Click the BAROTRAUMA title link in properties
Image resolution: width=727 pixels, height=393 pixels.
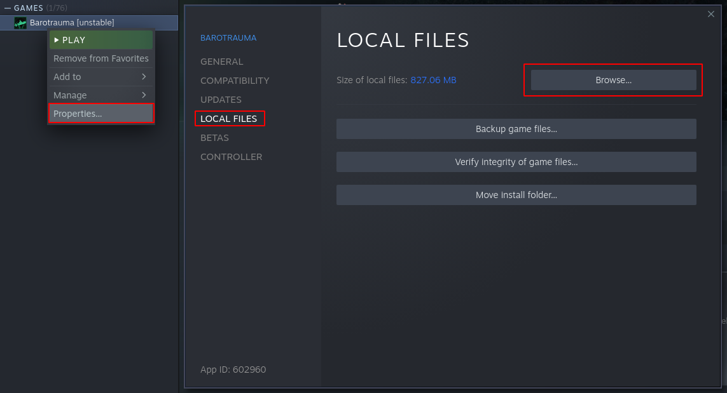click(228, 38)
